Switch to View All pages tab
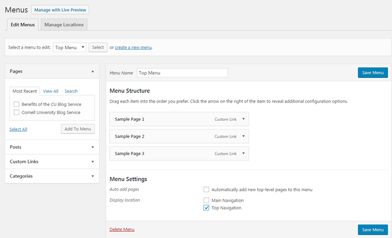392x238 pixels. pyautogui.click(x=51, y=91)
